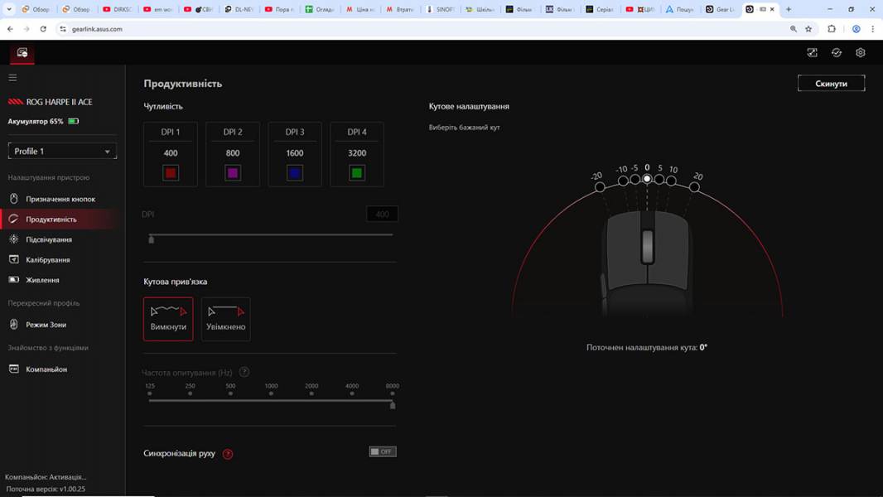
Task: Collapse the sidebar with the hamburger icon
Action: 12,76
